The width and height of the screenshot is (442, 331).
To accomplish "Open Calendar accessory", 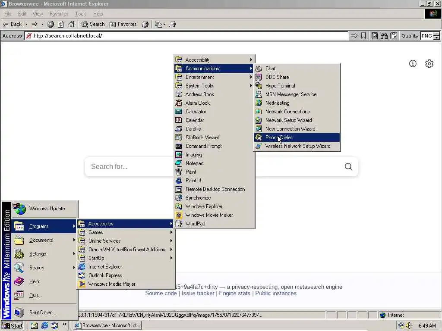I will (214, 120).
